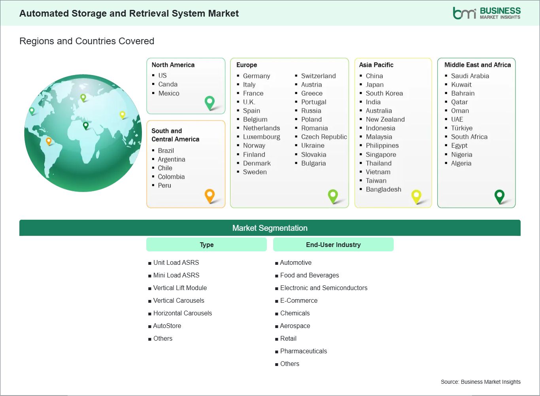Select the Type segmentation tab

pyautogui.click(x=206, y=244)
